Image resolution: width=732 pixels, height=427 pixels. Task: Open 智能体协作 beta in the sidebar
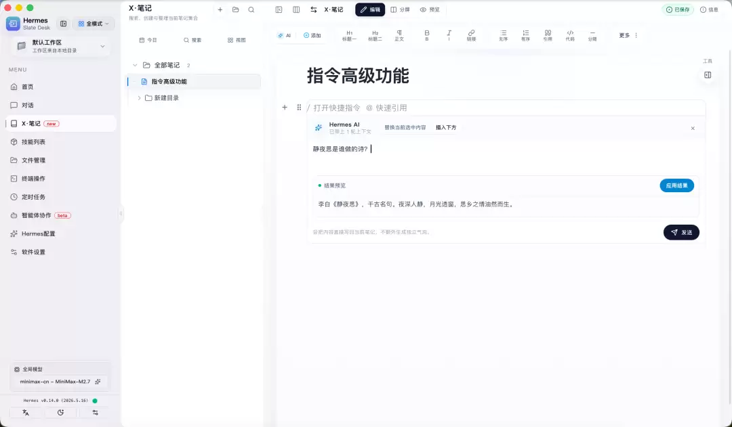[61, 215]
